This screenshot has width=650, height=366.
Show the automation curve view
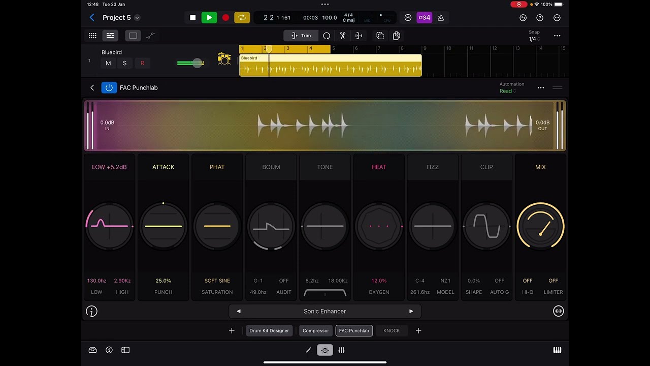click(151, 36)
